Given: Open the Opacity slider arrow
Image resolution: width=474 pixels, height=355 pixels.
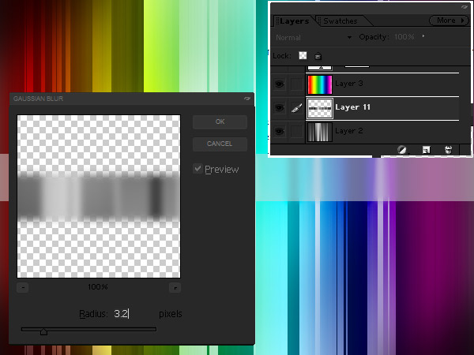Looking at the screenshot, I should pyautogui.click(x=423, y=36).
